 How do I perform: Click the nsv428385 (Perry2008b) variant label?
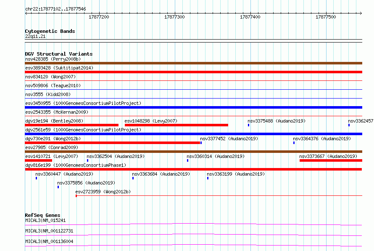click(53, 59)
